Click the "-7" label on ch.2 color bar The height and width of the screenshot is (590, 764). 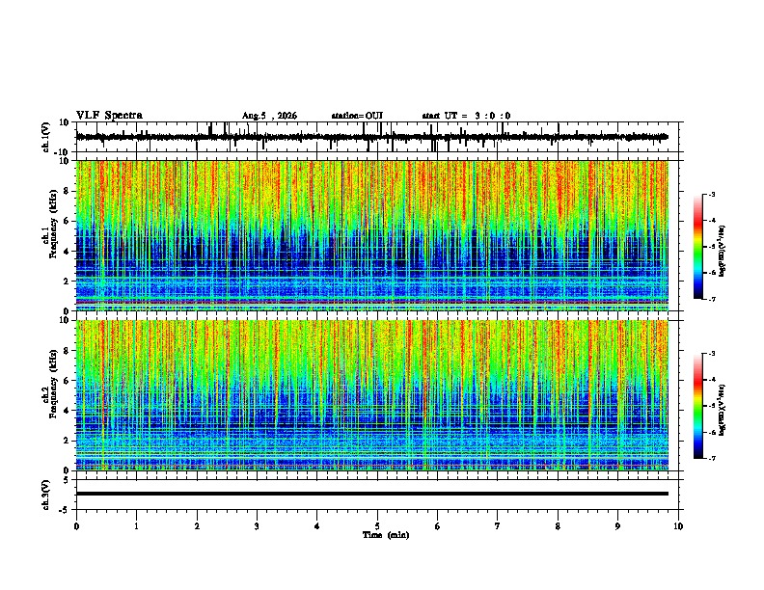[x=712, y=459]
